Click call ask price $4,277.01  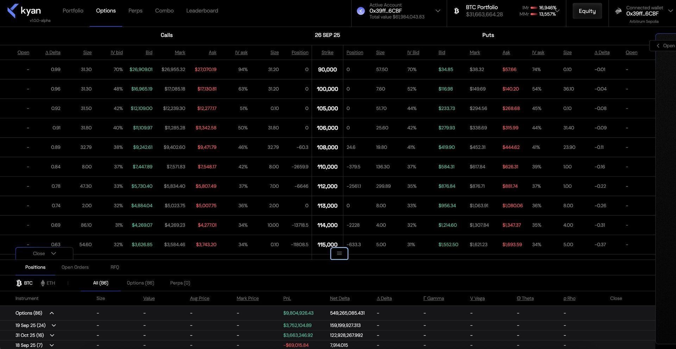click(x=207, y=225)
